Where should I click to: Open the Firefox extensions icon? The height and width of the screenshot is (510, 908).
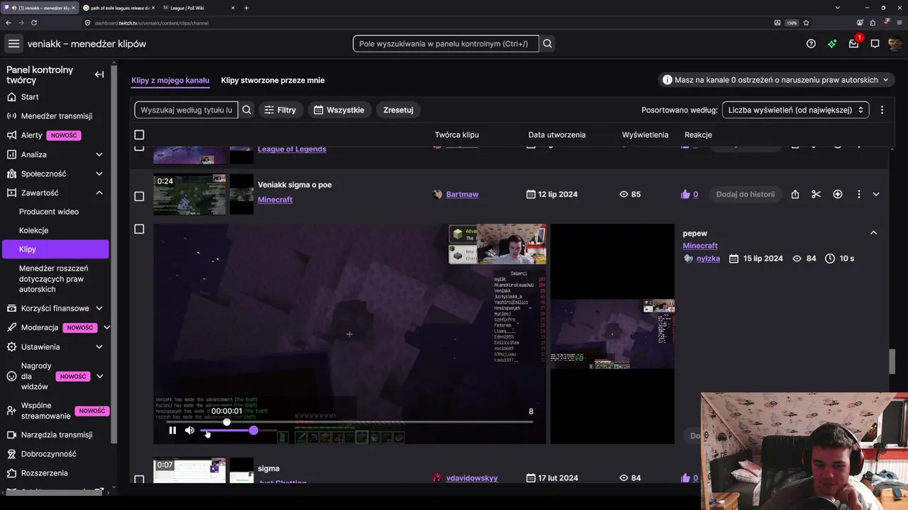coord(873,23)
